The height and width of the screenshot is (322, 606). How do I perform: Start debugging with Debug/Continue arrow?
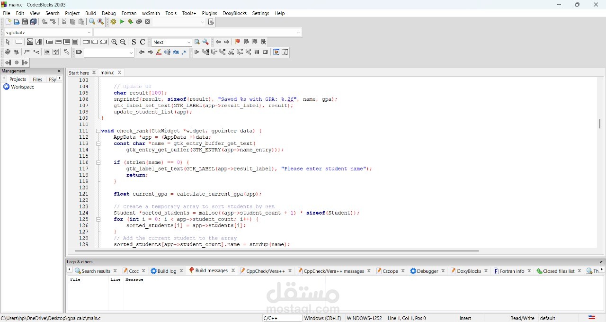click(x=196, y=52)
